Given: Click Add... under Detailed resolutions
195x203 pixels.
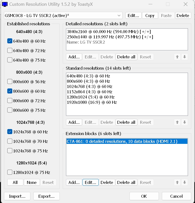Looking at the screenshot, I should tap(74, 57).
